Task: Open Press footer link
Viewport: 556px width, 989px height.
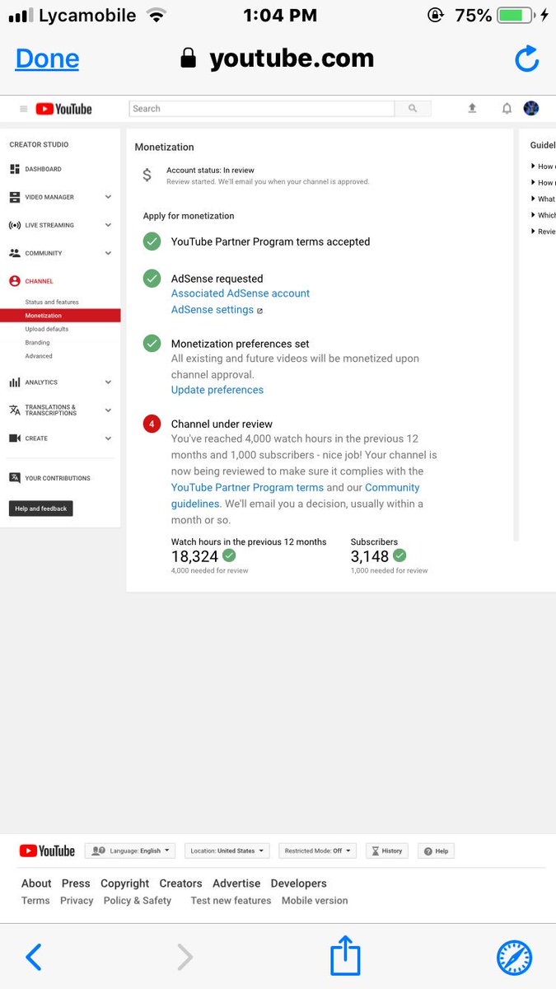Action: click(76, 884)
